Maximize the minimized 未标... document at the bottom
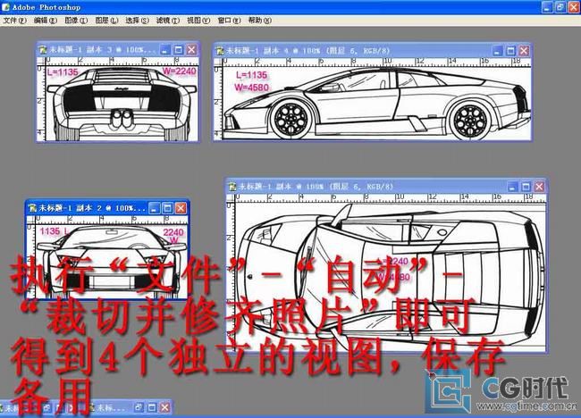The image size is (581, 418). [152, 407]
